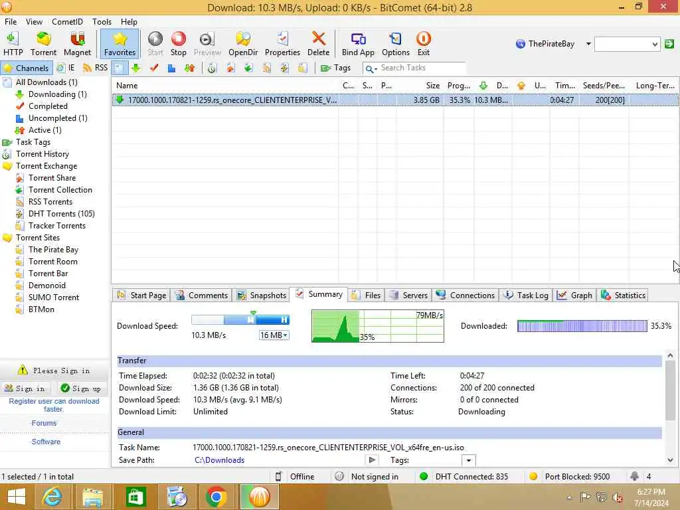Open the download folder with OpenDir

tap(243, 44)
